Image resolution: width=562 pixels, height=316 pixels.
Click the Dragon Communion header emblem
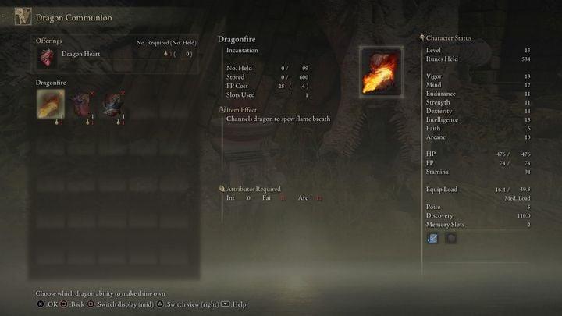click(23, 16)
